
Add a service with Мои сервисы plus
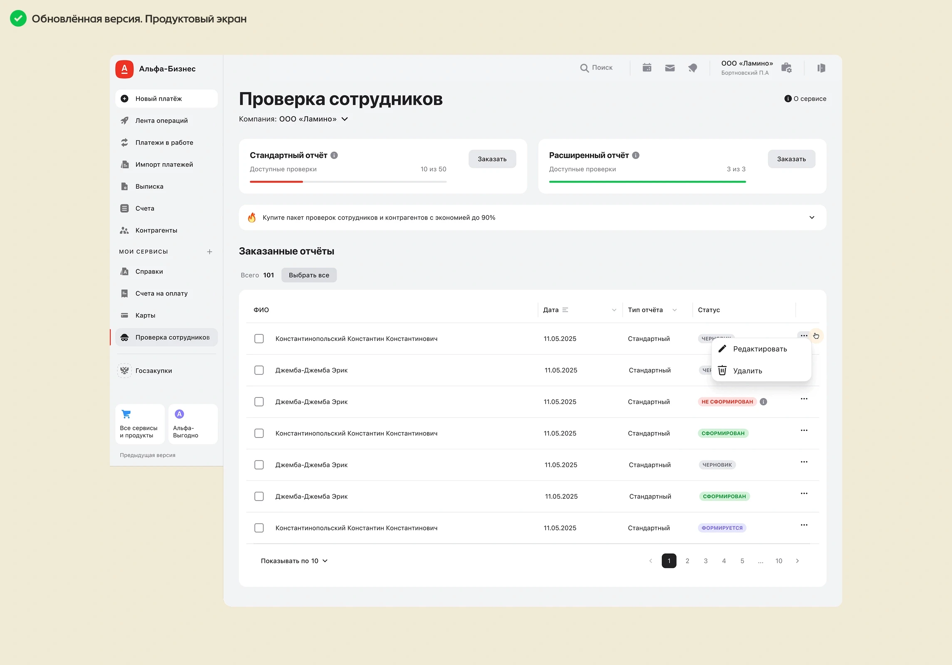pos(210,251)
